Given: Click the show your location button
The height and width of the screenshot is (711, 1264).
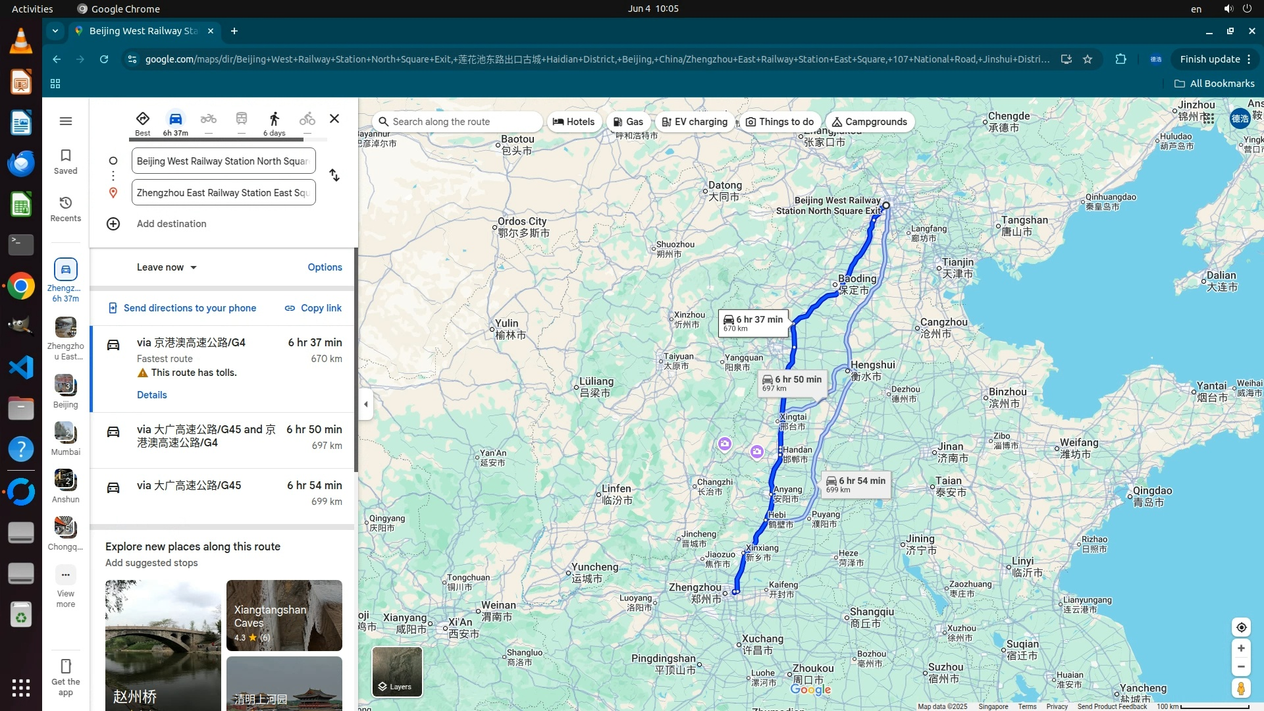Looking at the screenshot, I should (x=1240, y=627).
